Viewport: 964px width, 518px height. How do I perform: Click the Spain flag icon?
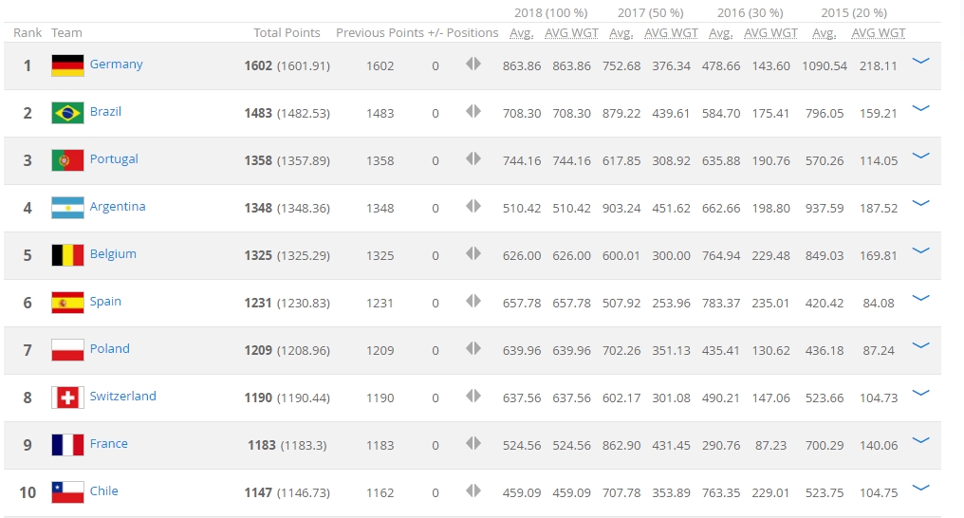point(67,303)
